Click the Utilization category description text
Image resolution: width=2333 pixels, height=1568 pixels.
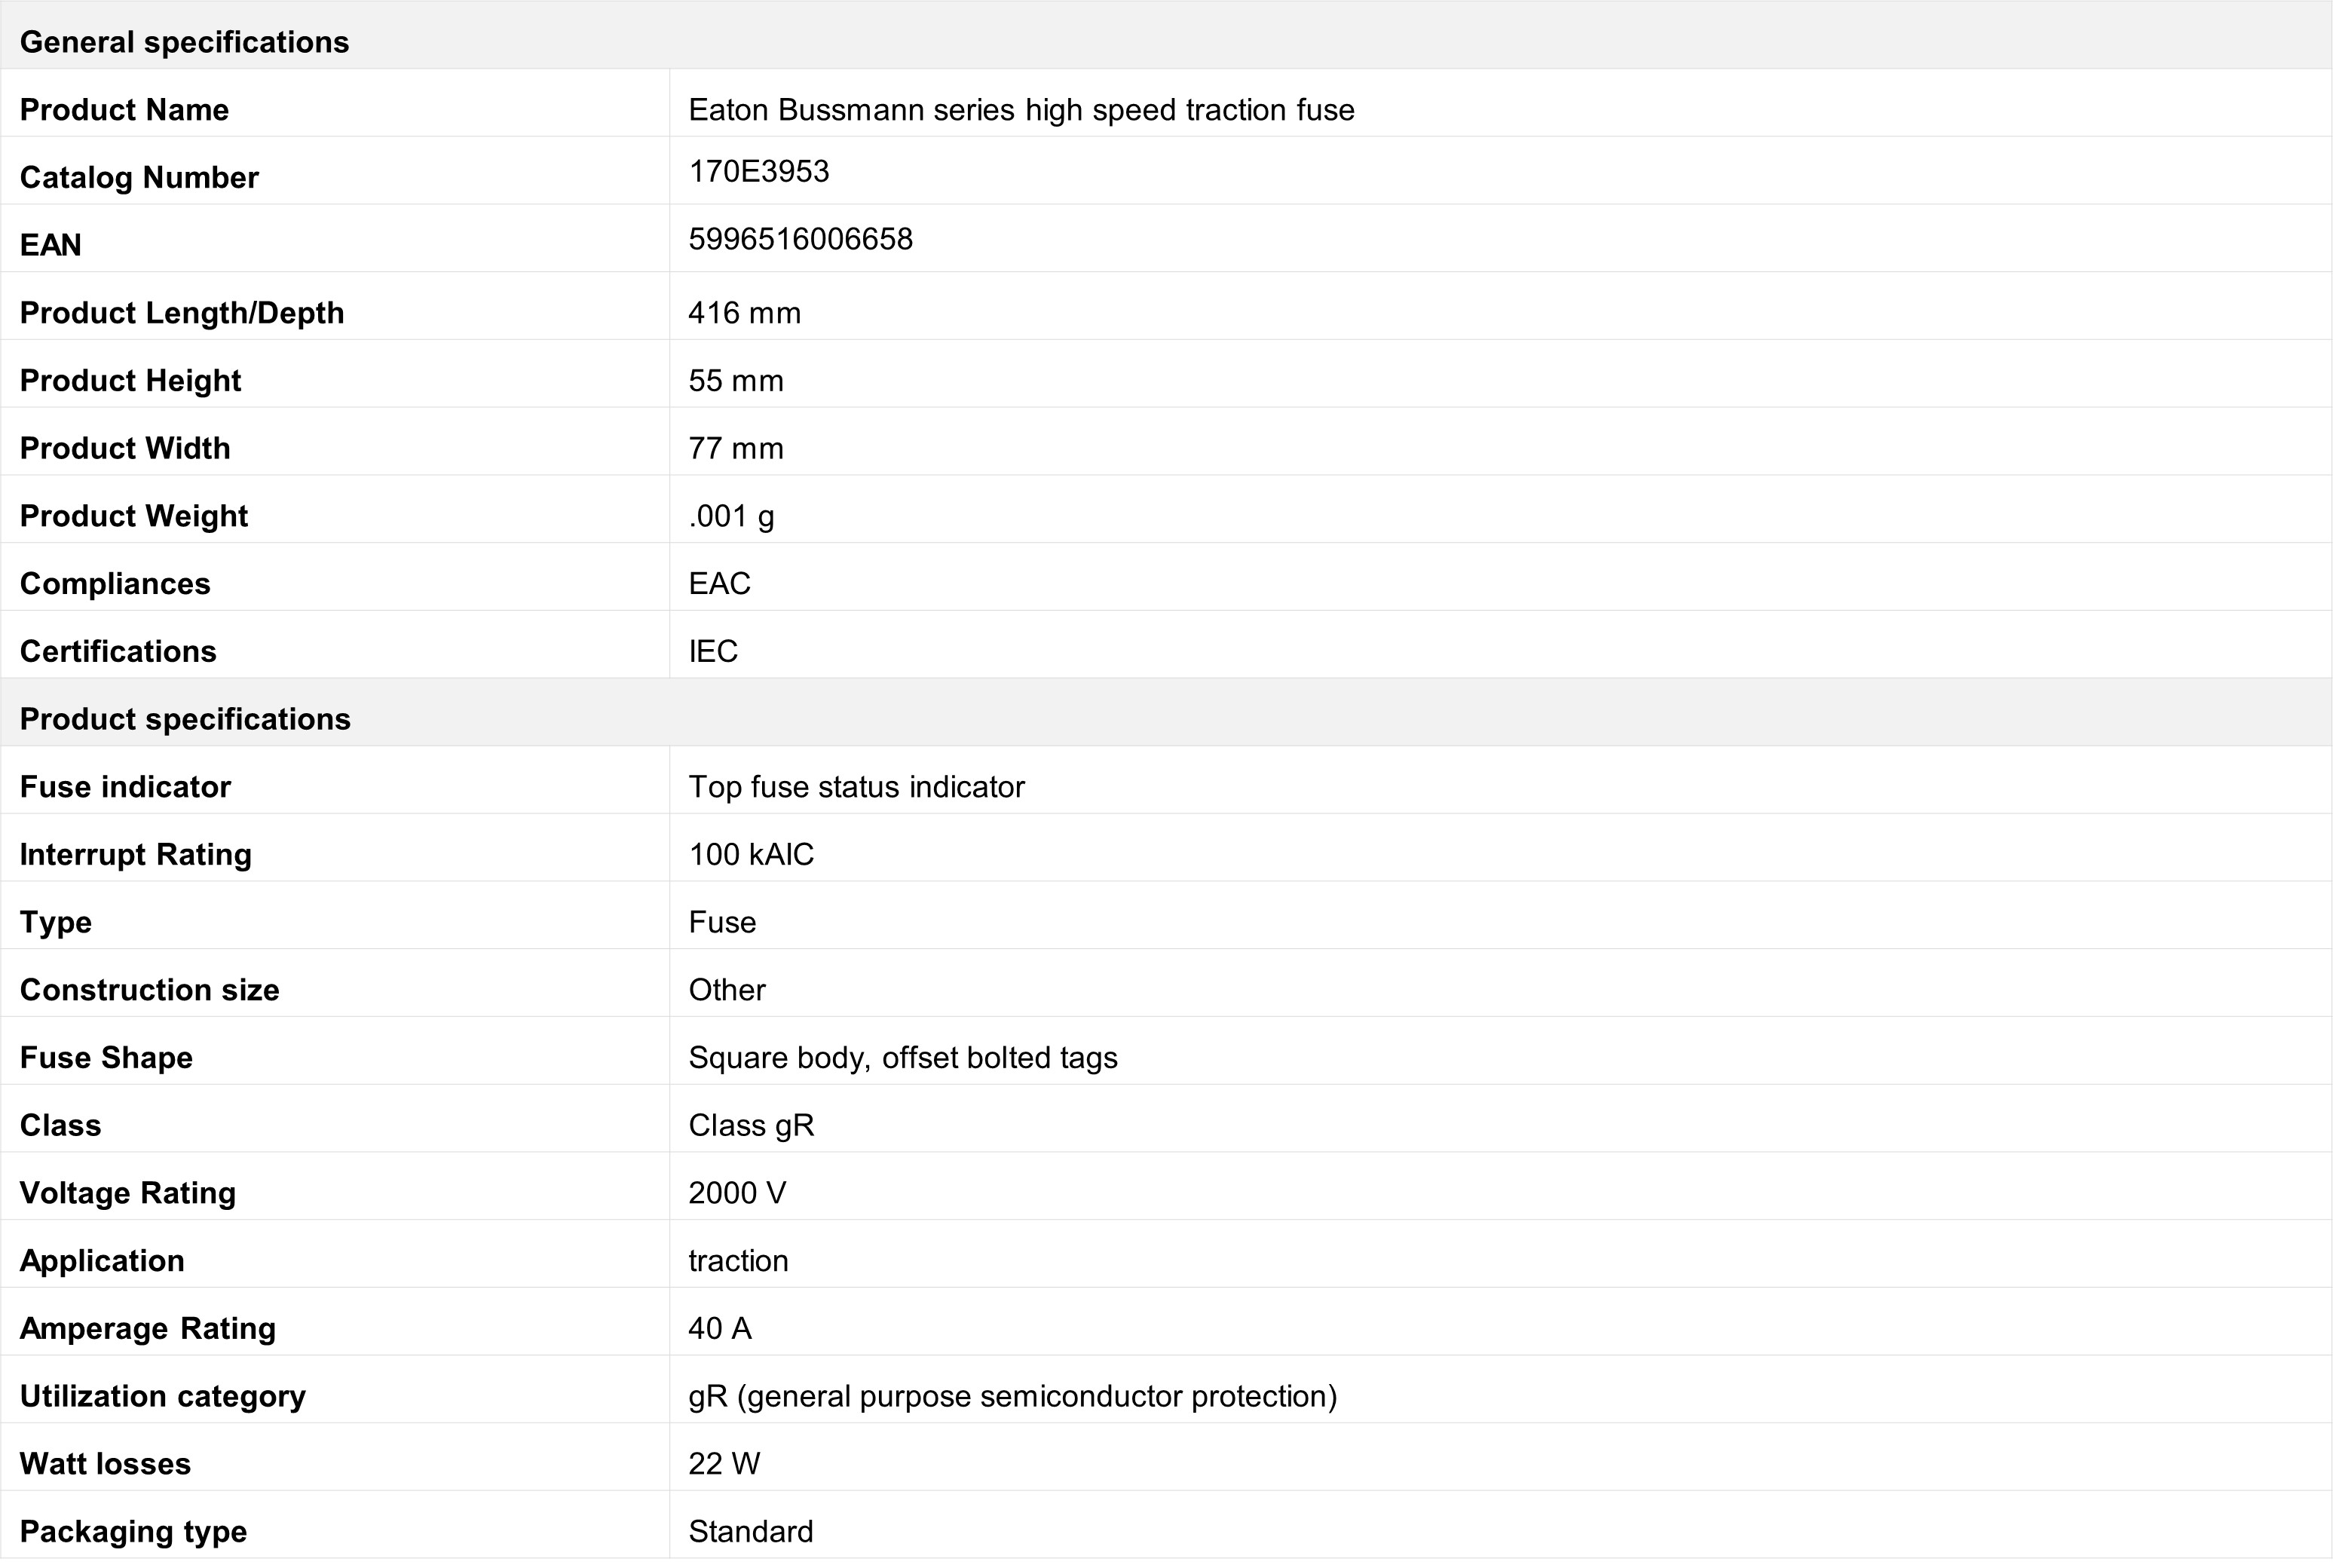(x=1012, y=1396)
